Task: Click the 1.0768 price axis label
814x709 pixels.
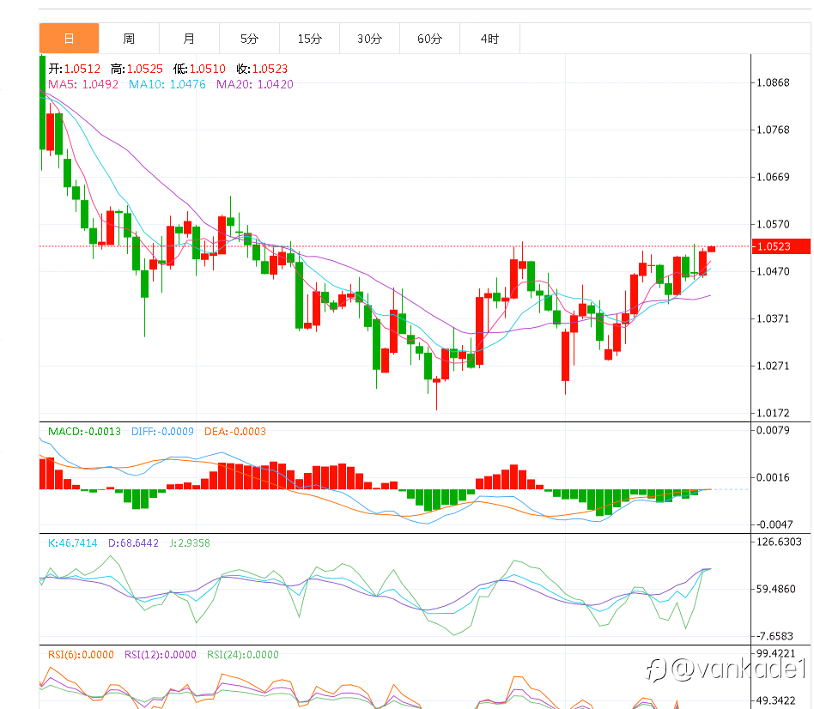Action: pos(773,130)
